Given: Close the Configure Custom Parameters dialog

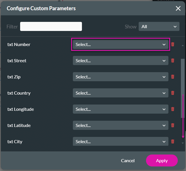Looking at the screenshot, I should point(178,9).
